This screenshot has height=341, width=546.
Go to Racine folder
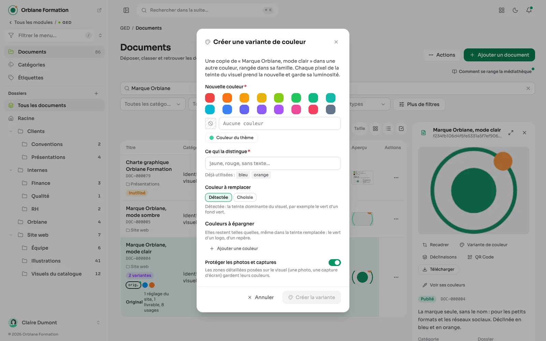point(55,118)
